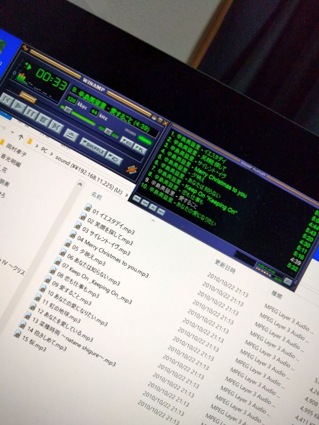The height and width of the screenshot is (425, 319).
Task: Open Winamp menu icon in title bar corner
Action: click(x=26, y=48)
